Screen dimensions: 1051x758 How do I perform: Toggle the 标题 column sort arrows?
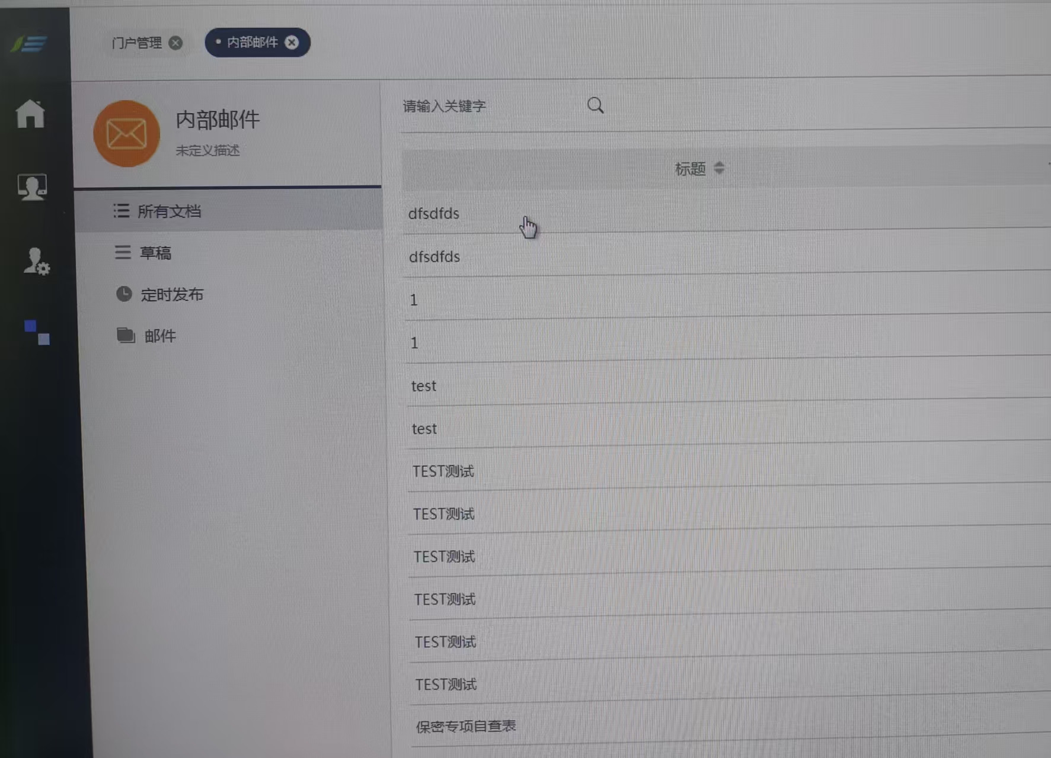tap(719, 168)
